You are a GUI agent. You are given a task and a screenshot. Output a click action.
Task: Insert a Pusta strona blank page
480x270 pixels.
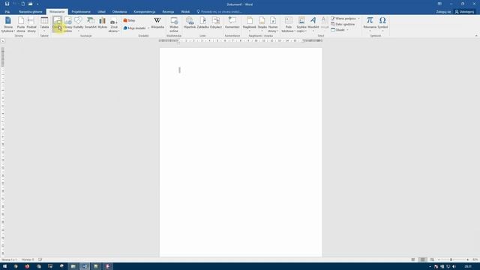pos(21,25)
